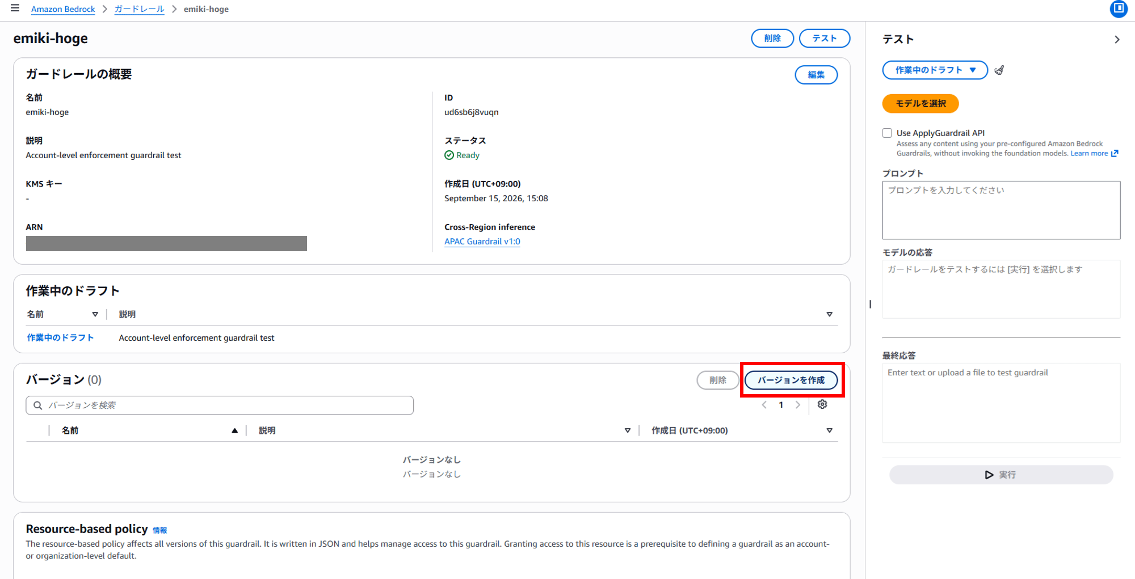Click バージョンを作成 button

click(x=791, y=380)
